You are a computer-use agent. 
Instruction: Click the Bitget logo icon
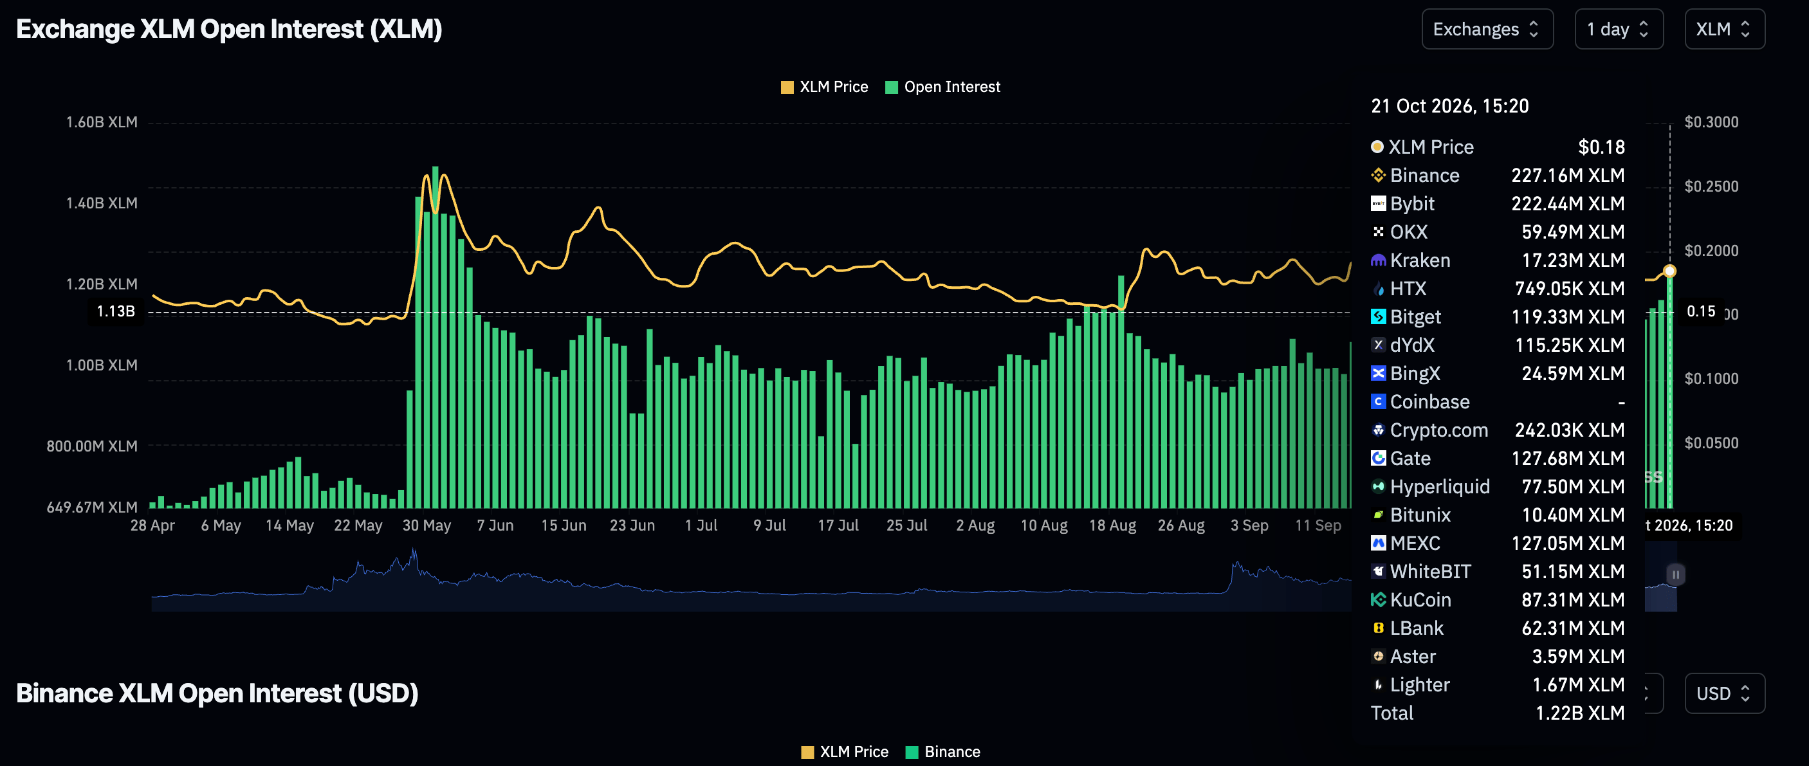[x=1378, y=316]
